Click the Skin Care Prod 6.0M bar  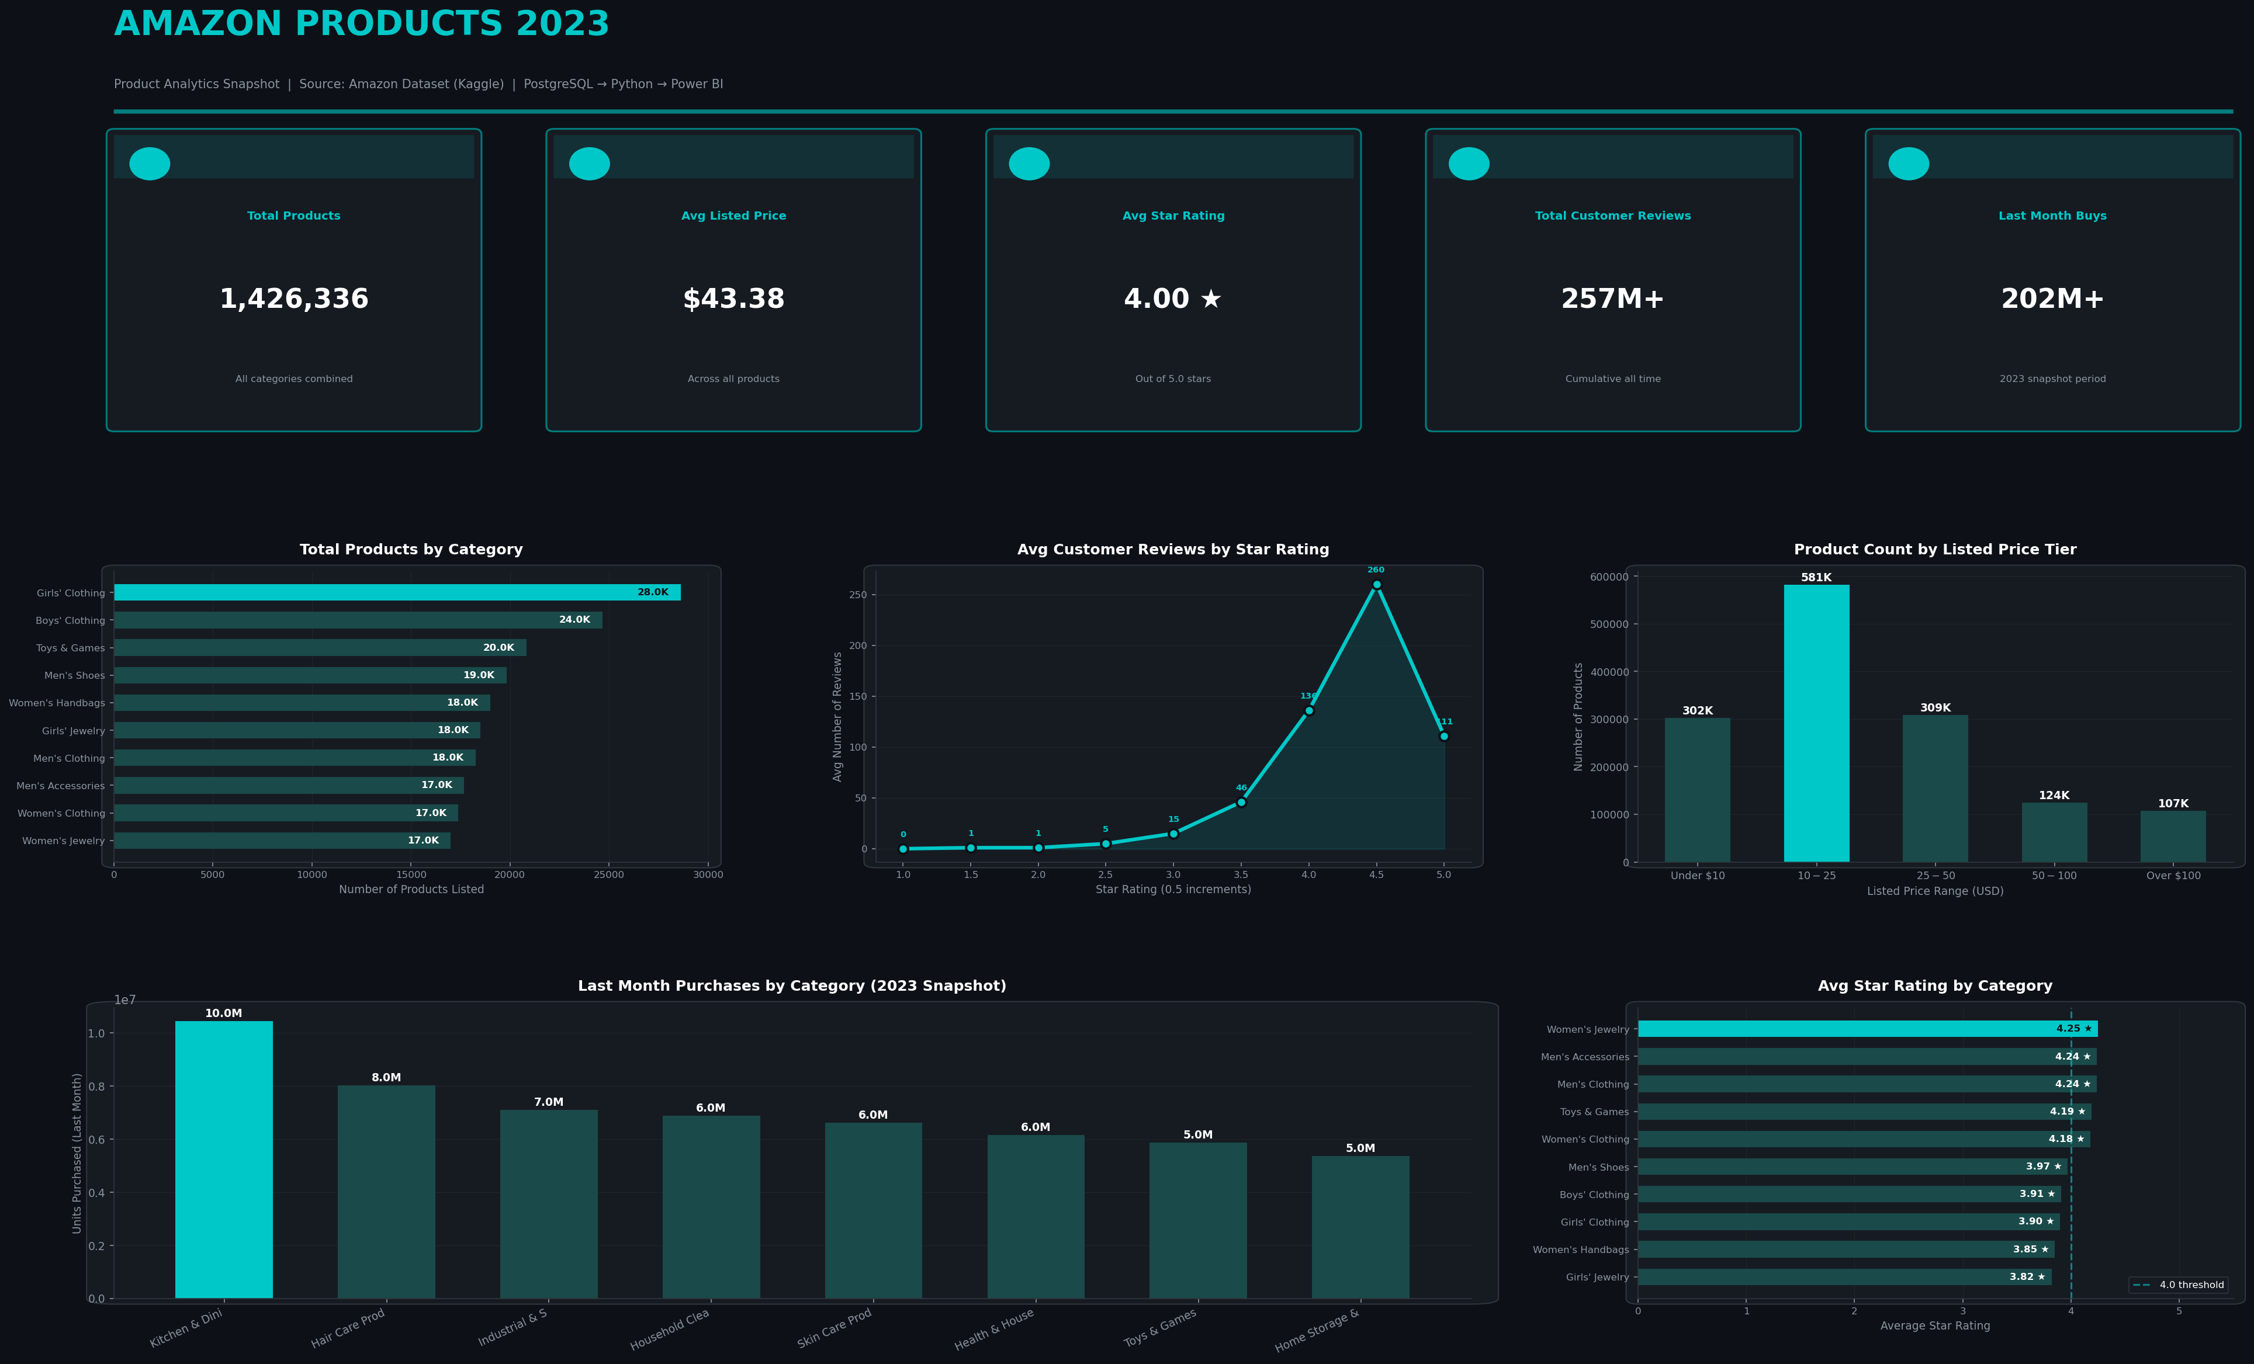[x=874, y=1210]
